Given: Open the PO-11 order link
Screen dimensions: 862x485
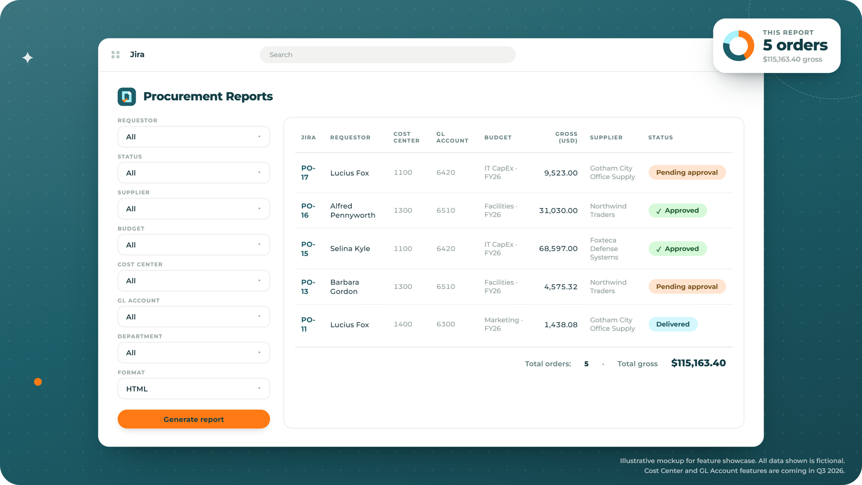Looking at the screenshot, I should click(308, 324).
